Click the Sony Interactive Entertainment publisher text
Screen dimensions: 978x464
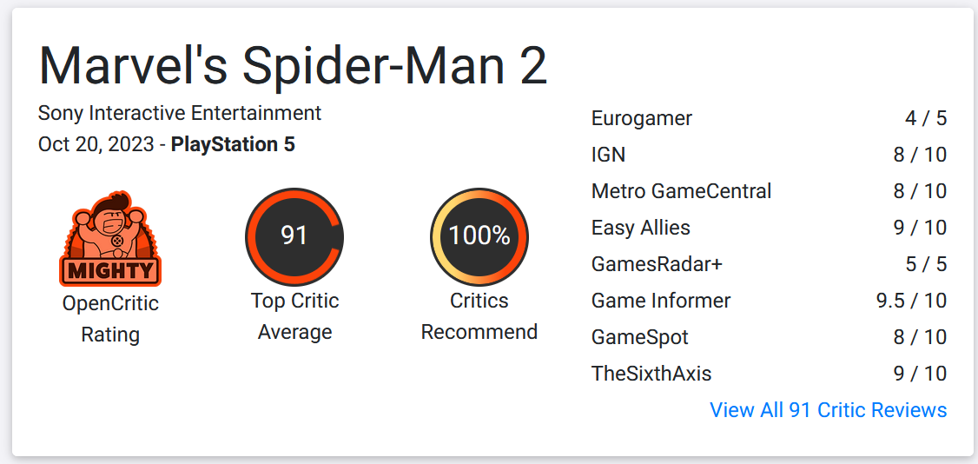point(180,114)
